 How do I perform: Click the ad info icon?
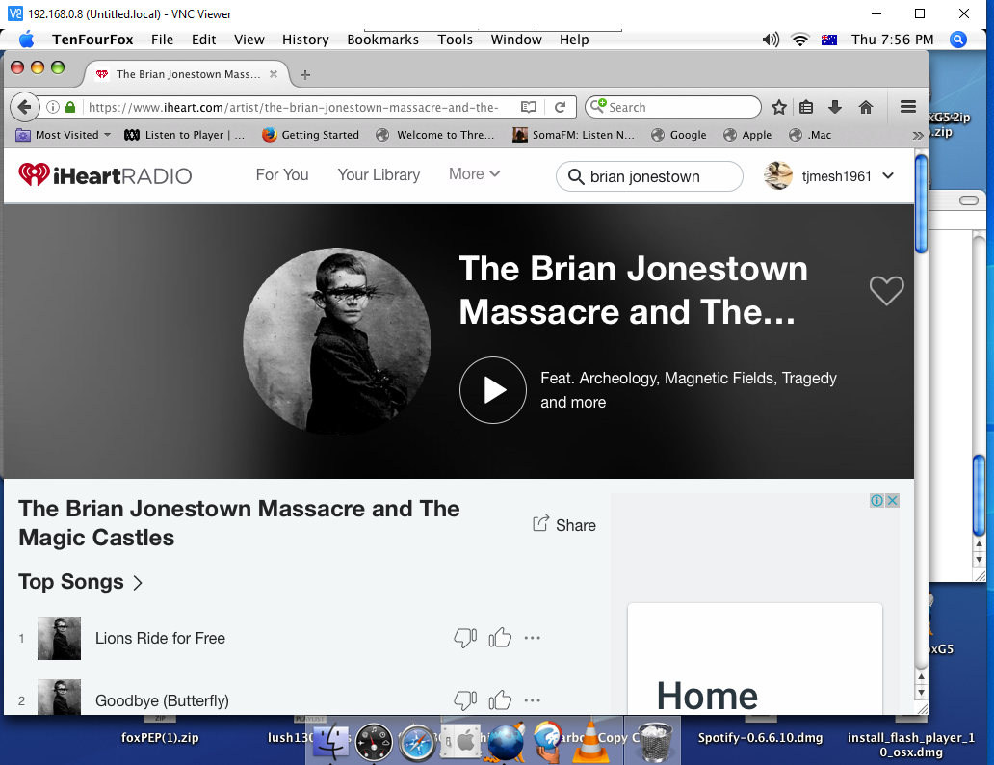[876, 500]
